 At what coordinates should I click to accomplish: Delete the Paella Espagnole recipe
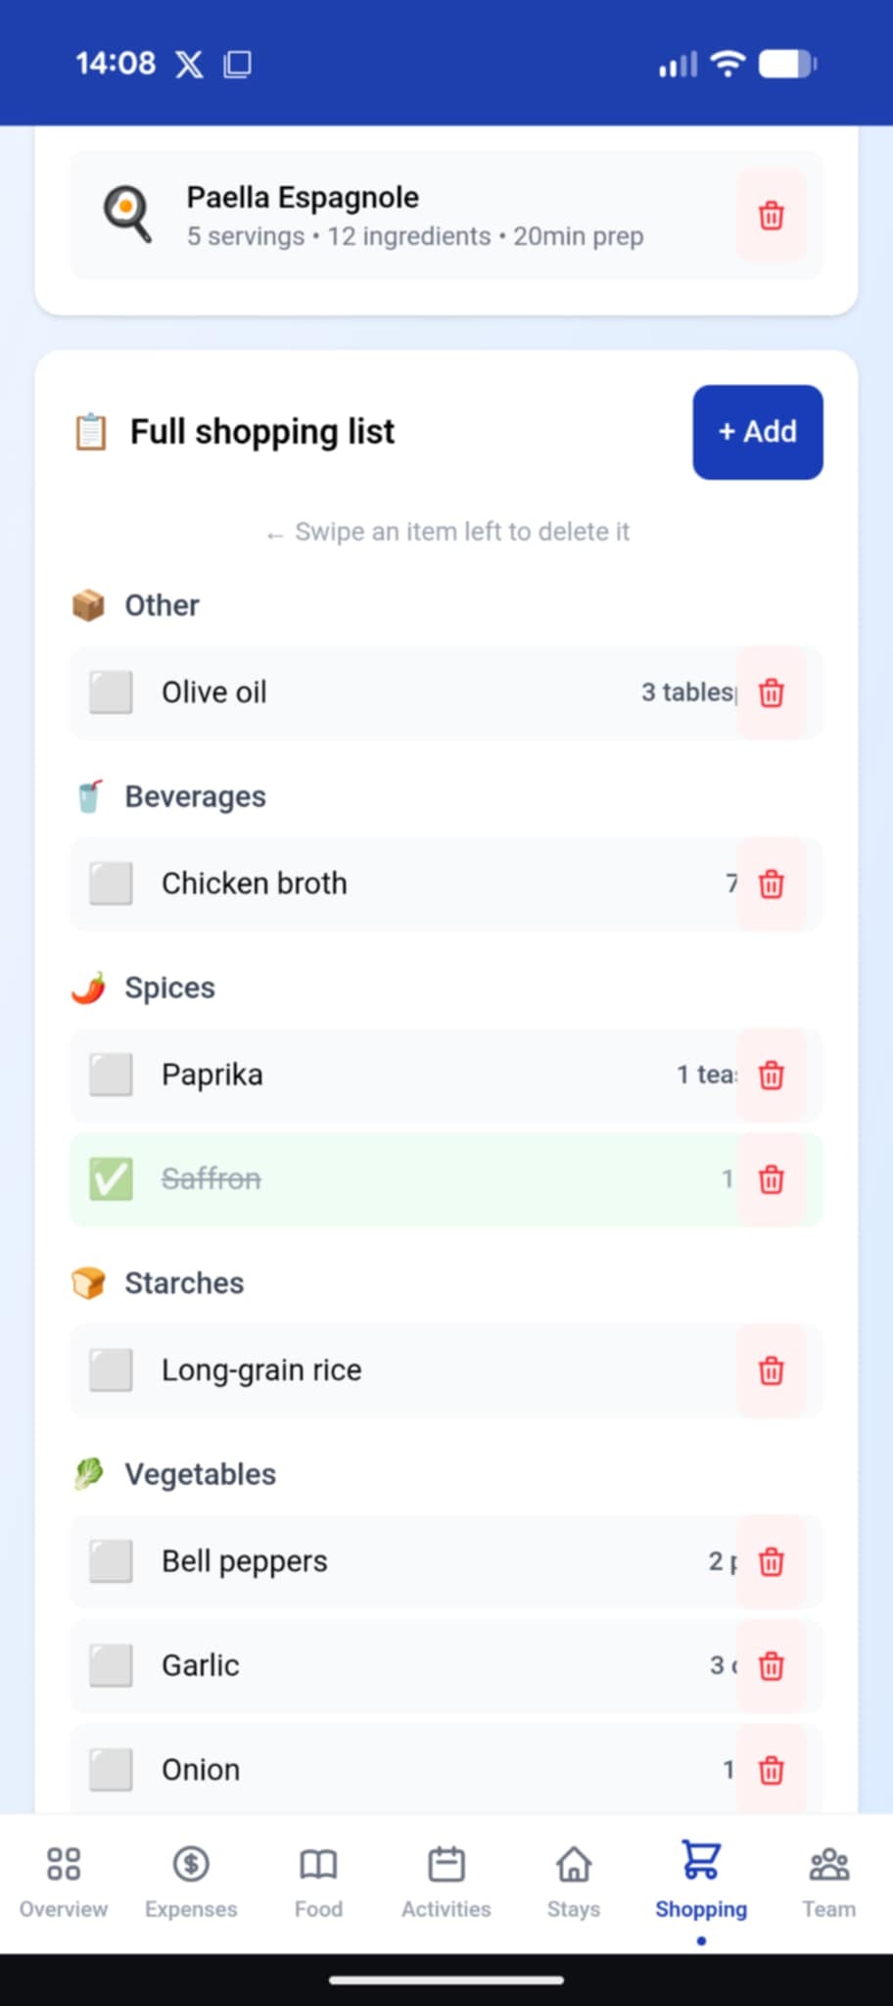tap(771, 215)
